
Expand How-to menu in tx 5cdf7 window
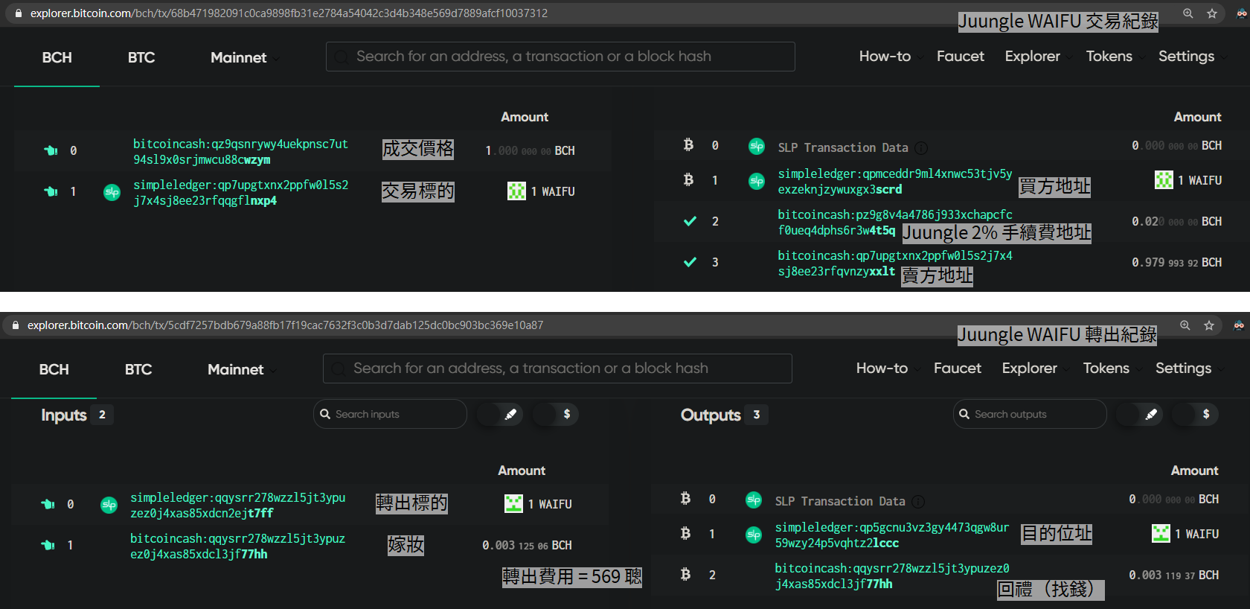888,369
